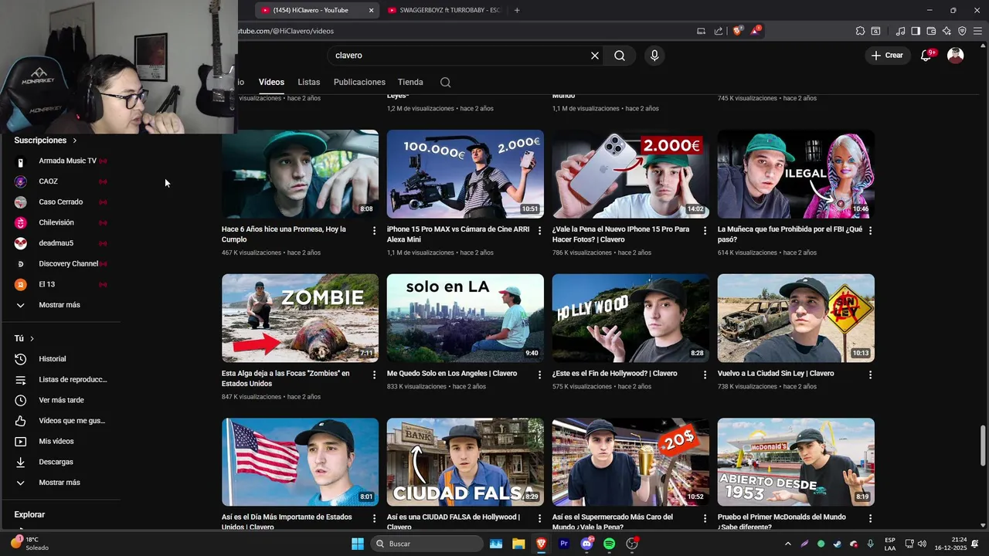Screen dimensions: 989x556
Task: Open Brave Leo AI sparkle icon
Action: click(x=947, y=31)
